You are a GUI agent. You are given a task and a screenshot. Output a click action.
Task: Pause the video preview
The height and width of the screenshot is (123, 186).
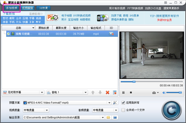click(123, 92)
